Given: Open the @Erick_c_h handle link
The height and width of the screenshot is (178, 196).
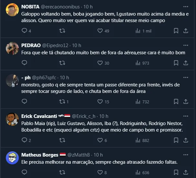Looking at the screenshot, I should [x=83, y=116].
